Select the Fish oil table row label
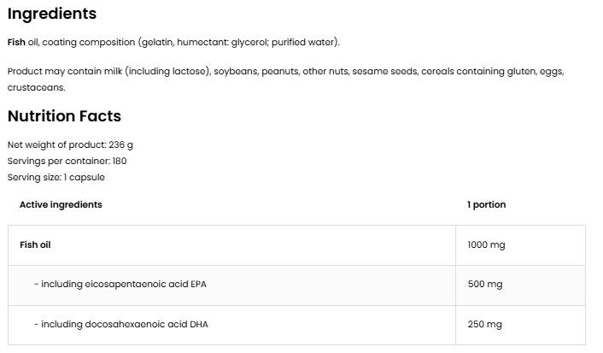 tap(35, 244)
